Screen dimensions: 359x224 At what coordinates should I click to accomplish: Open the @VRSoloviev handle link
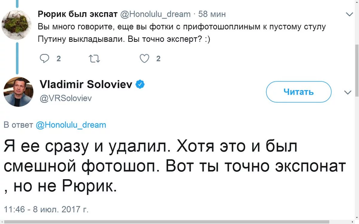pyautogui.click(x=66, y=98)
